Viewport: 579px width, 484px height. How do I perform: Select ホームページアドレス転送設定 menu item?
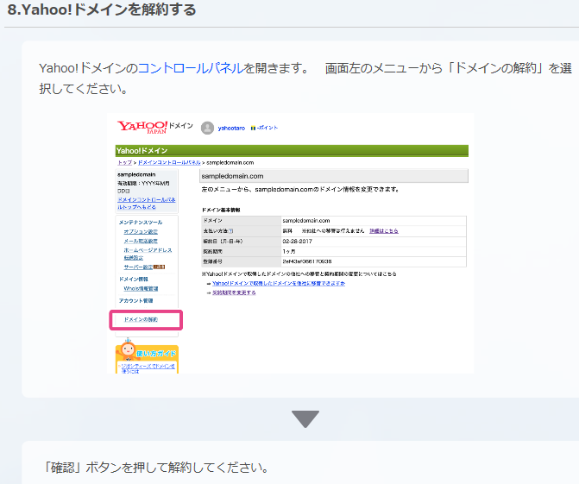click(x=148, y=254)
